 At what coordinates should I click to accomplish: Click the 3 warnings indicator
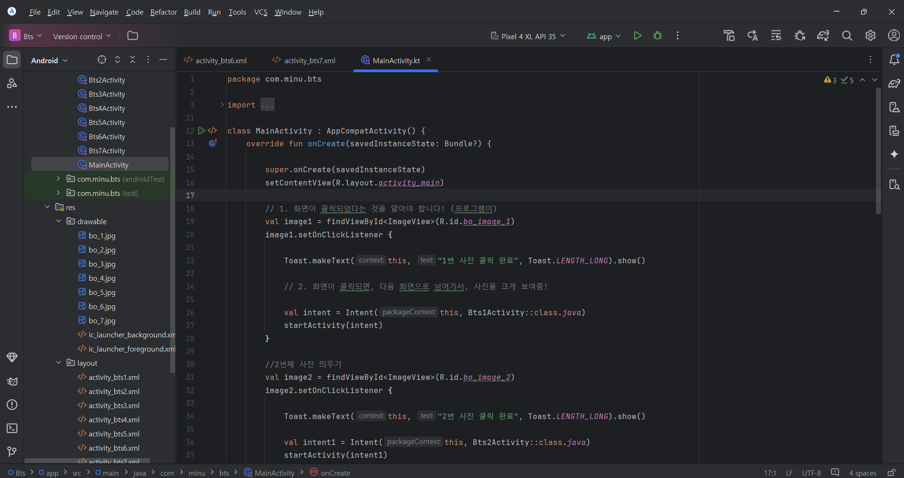[830, 80]
